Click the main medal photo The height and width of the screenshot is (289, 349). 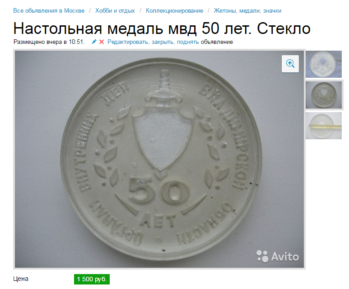coord(159,159)
